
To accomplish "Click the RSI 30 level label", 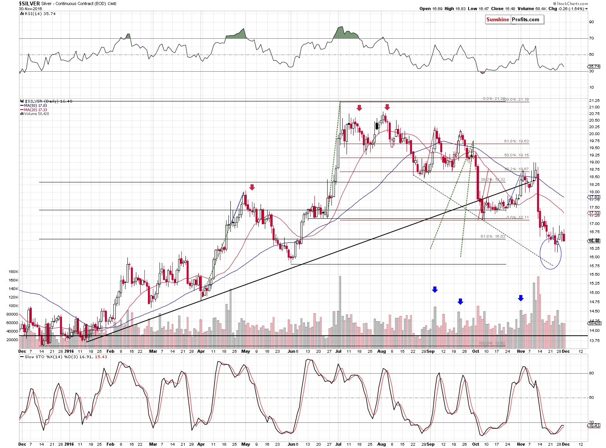I will click(591, 71).
